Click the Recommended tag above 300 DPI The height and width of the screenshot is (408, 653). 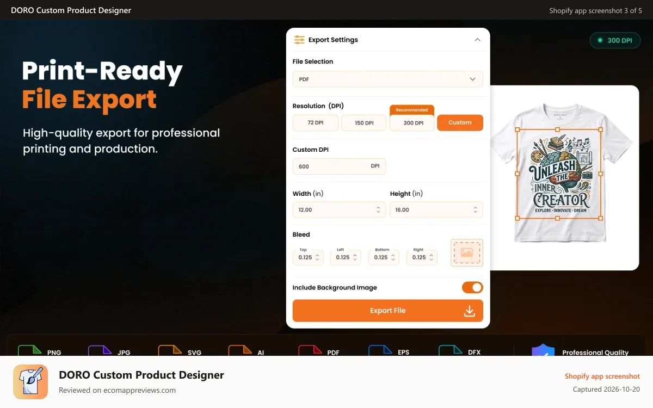pyautogui.click(x=412, y=110)
